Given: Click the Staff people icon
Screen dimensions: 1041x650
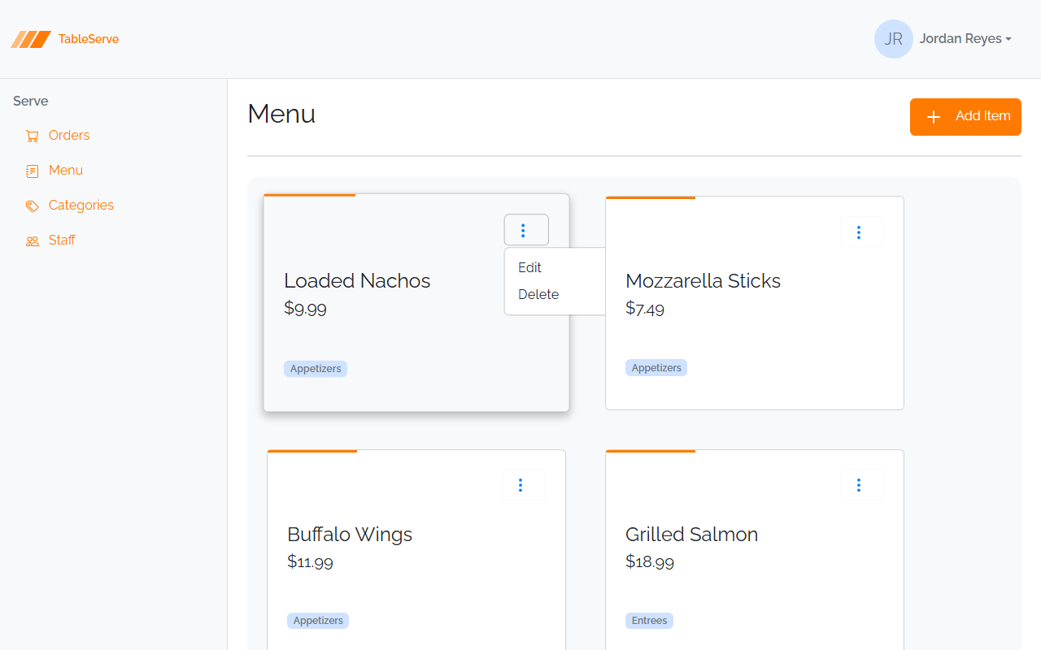Looking at the screenshot, I should click(x=33, y=240).
